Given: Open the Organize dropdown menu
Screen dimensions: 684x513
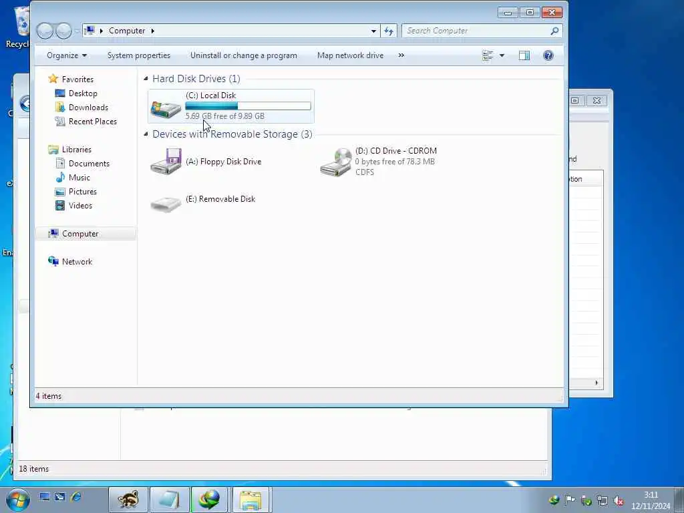Looking at the screenshot, I should coord(67,55).
